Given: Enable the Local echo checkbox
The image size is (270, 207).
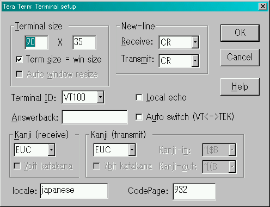Looking at the screenshot, I should coord(139,98).
